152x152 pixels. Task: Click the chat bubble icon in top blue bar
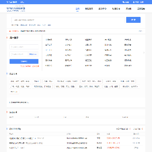123,2
